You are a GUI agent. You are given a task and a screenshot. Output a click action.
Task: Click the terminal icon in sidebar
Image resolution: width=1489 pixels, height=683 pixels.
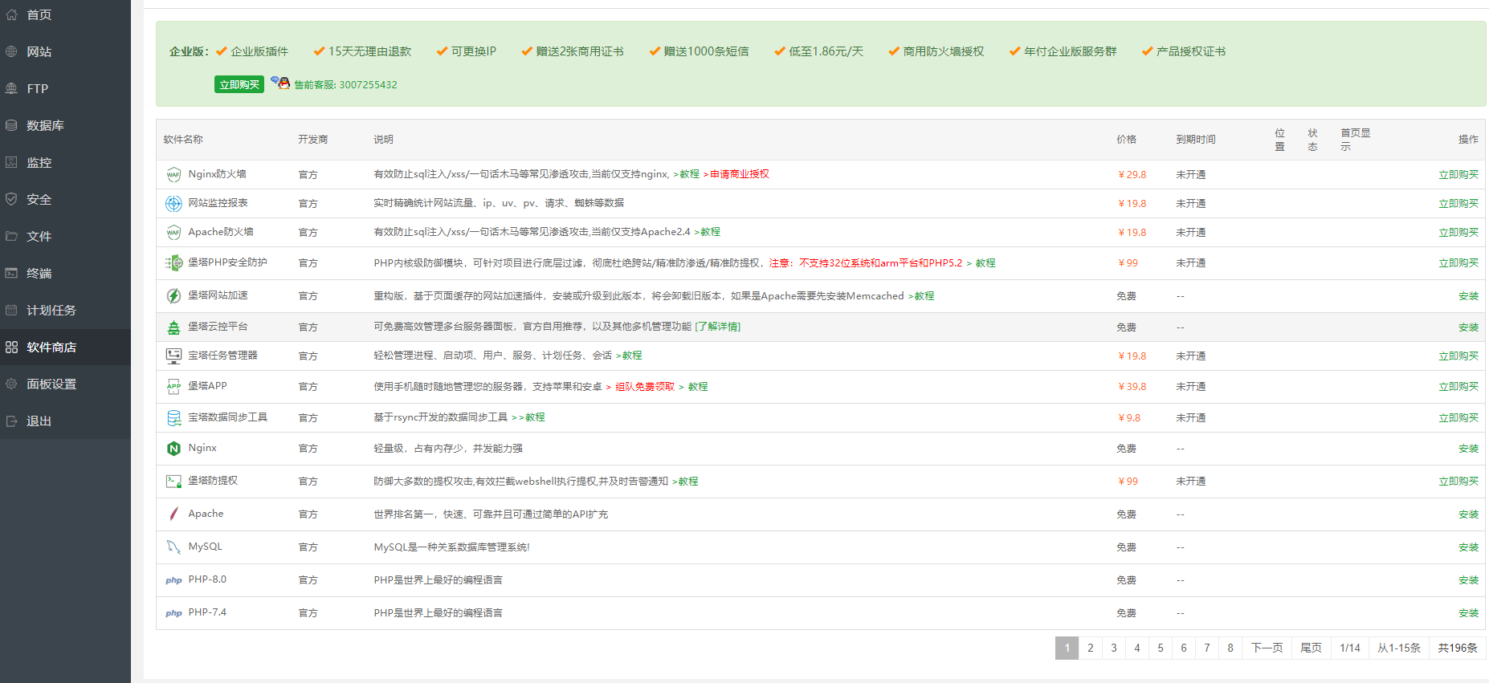point(11,273)
